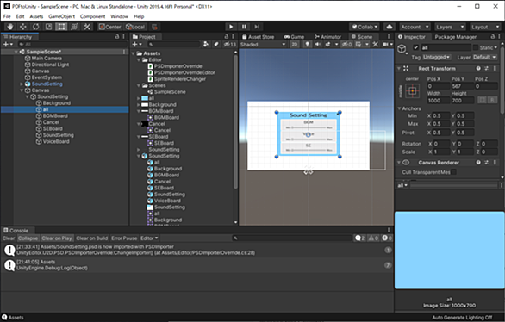Switch to the Animator tab
This screenshot has height=322, width=505.
(327, 37)
